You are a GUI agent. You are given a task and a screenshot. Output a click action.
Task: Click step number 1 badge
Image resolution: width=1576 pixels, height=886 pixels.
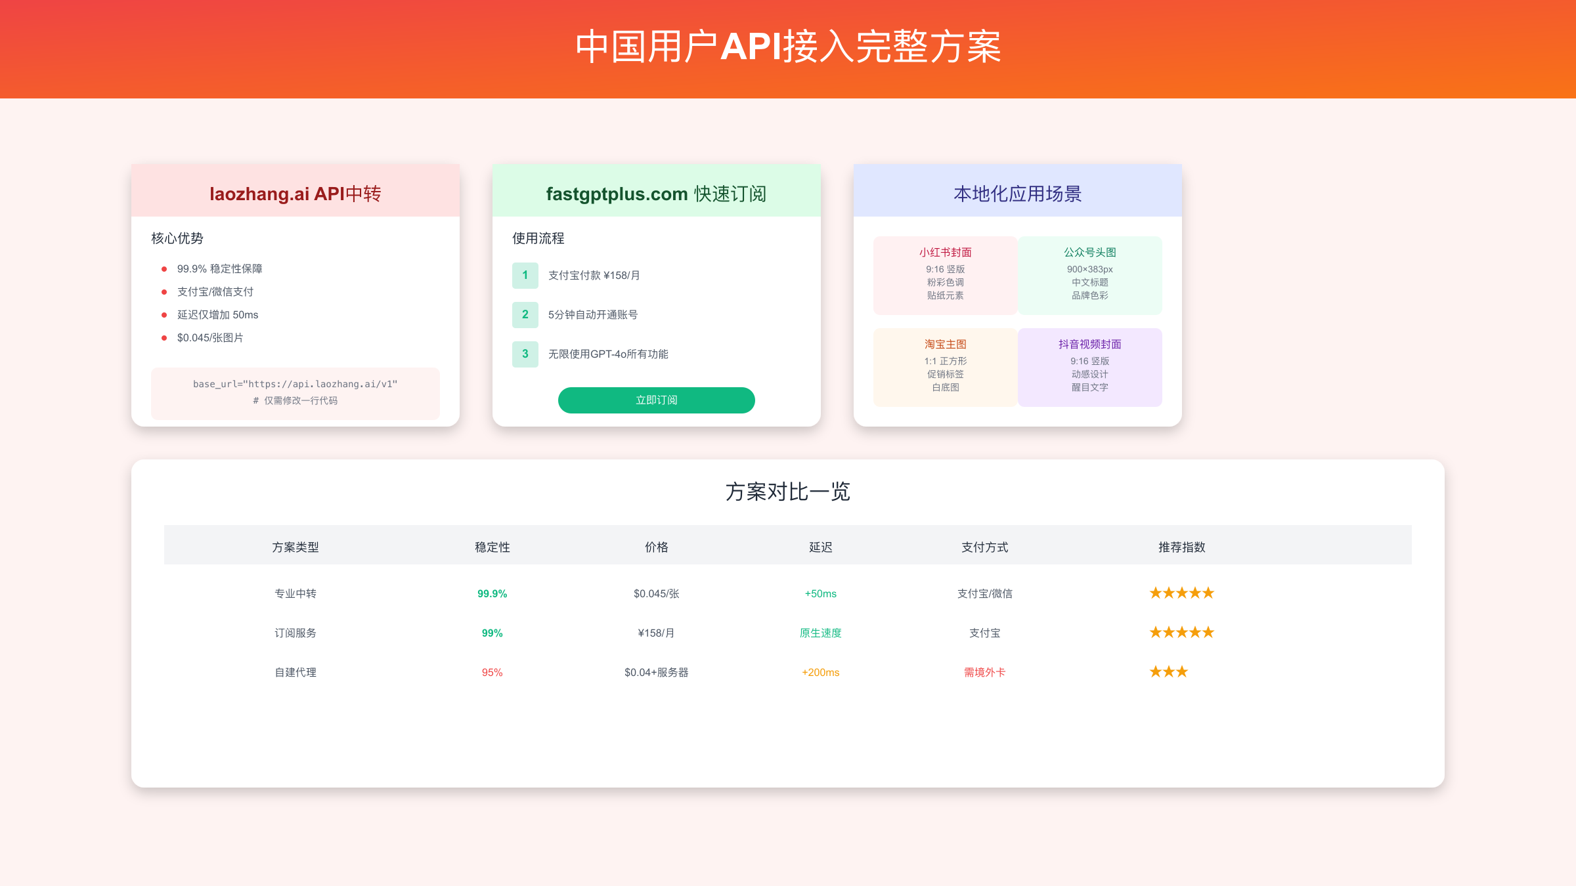tap(525, 276)
